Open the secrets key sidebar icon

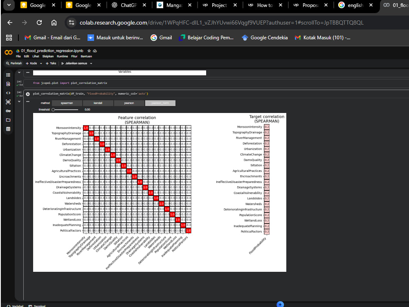(8, 111)
